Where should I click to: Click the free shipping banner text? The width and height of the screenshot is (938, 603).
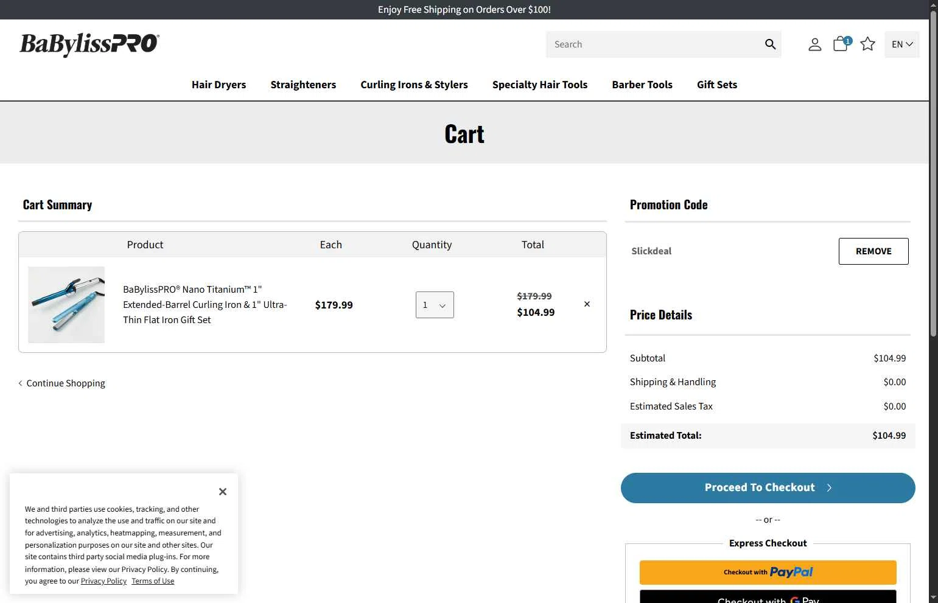tap(464, 10)
